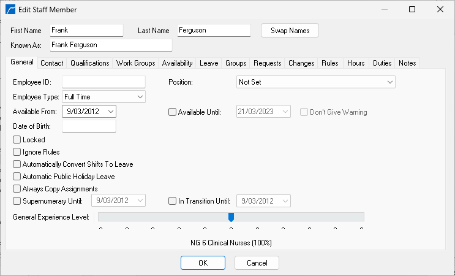Check the Available Until option

click(173, 112)
